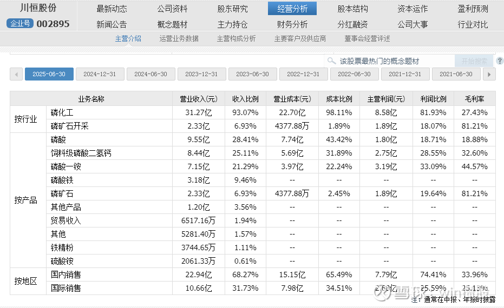The image size is (504, 308).
Task: Select the 2023-06-30 report period
Action: [x=253, y=74]
